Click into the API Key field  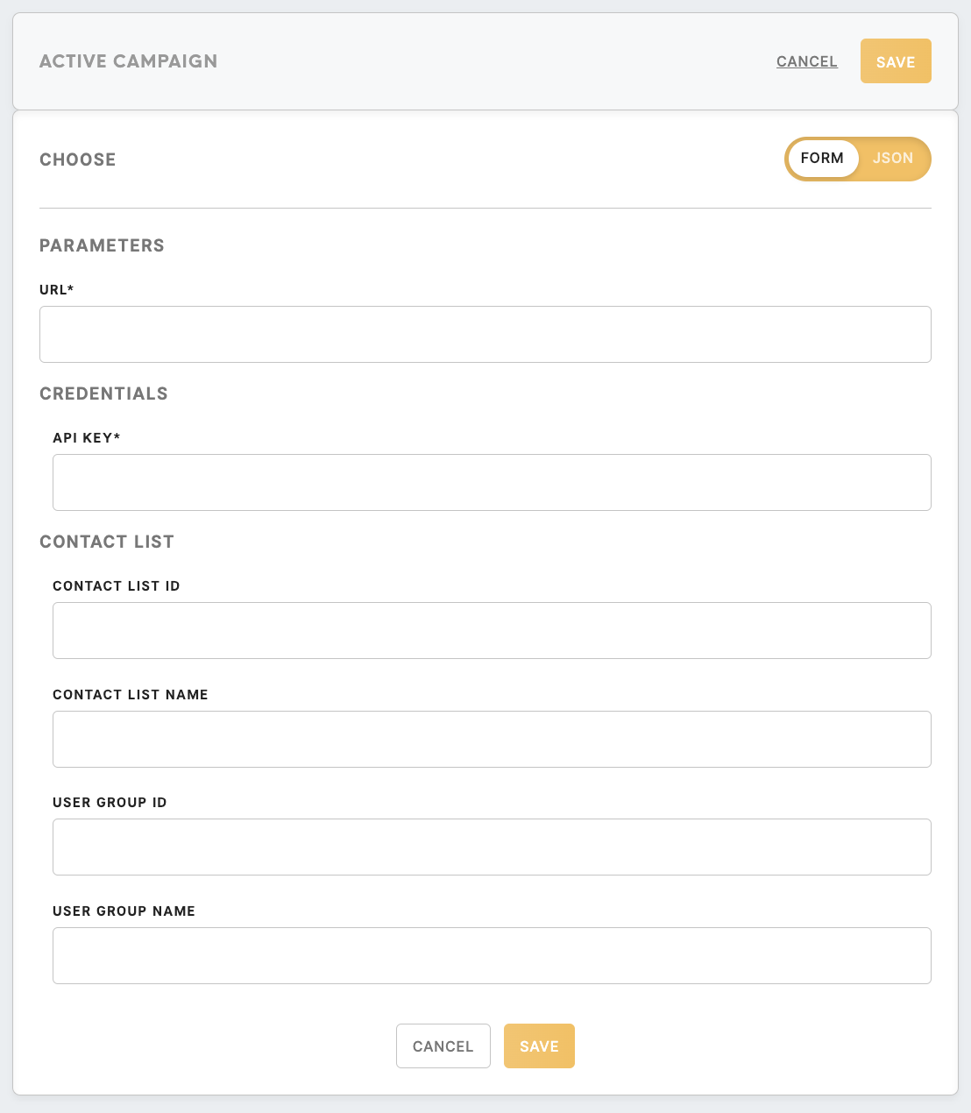point(491,482)
